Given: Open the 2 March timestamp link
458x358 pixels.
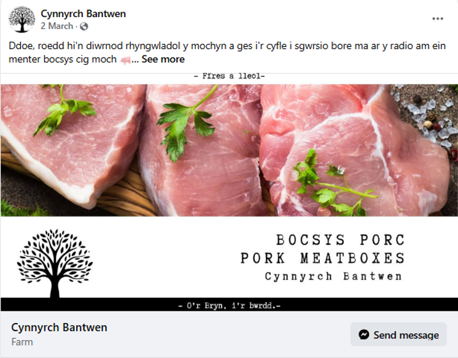Looking at the screenshot, I should 56,26.
